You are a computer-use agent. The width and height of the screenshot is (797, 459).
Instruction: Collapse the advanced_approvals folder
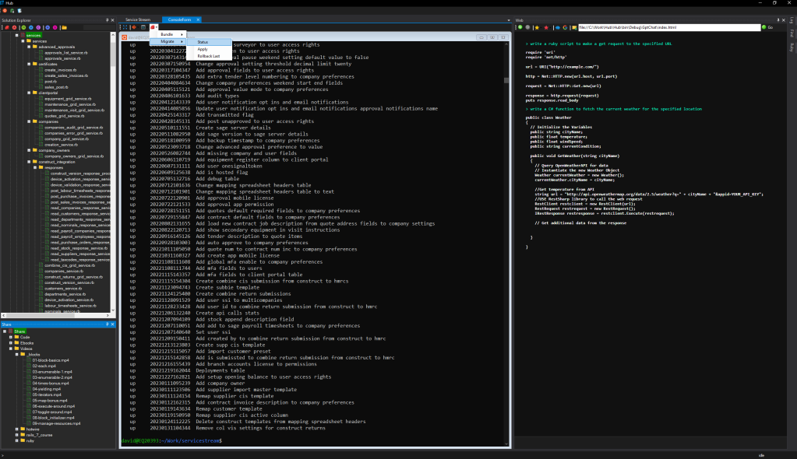(x=29, y=47)
